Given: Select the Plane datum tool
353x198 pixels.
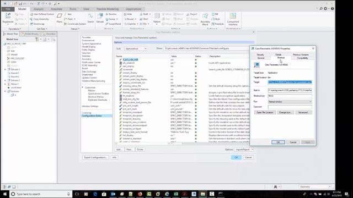Looking at the screenshot, I should coord(59,18).
